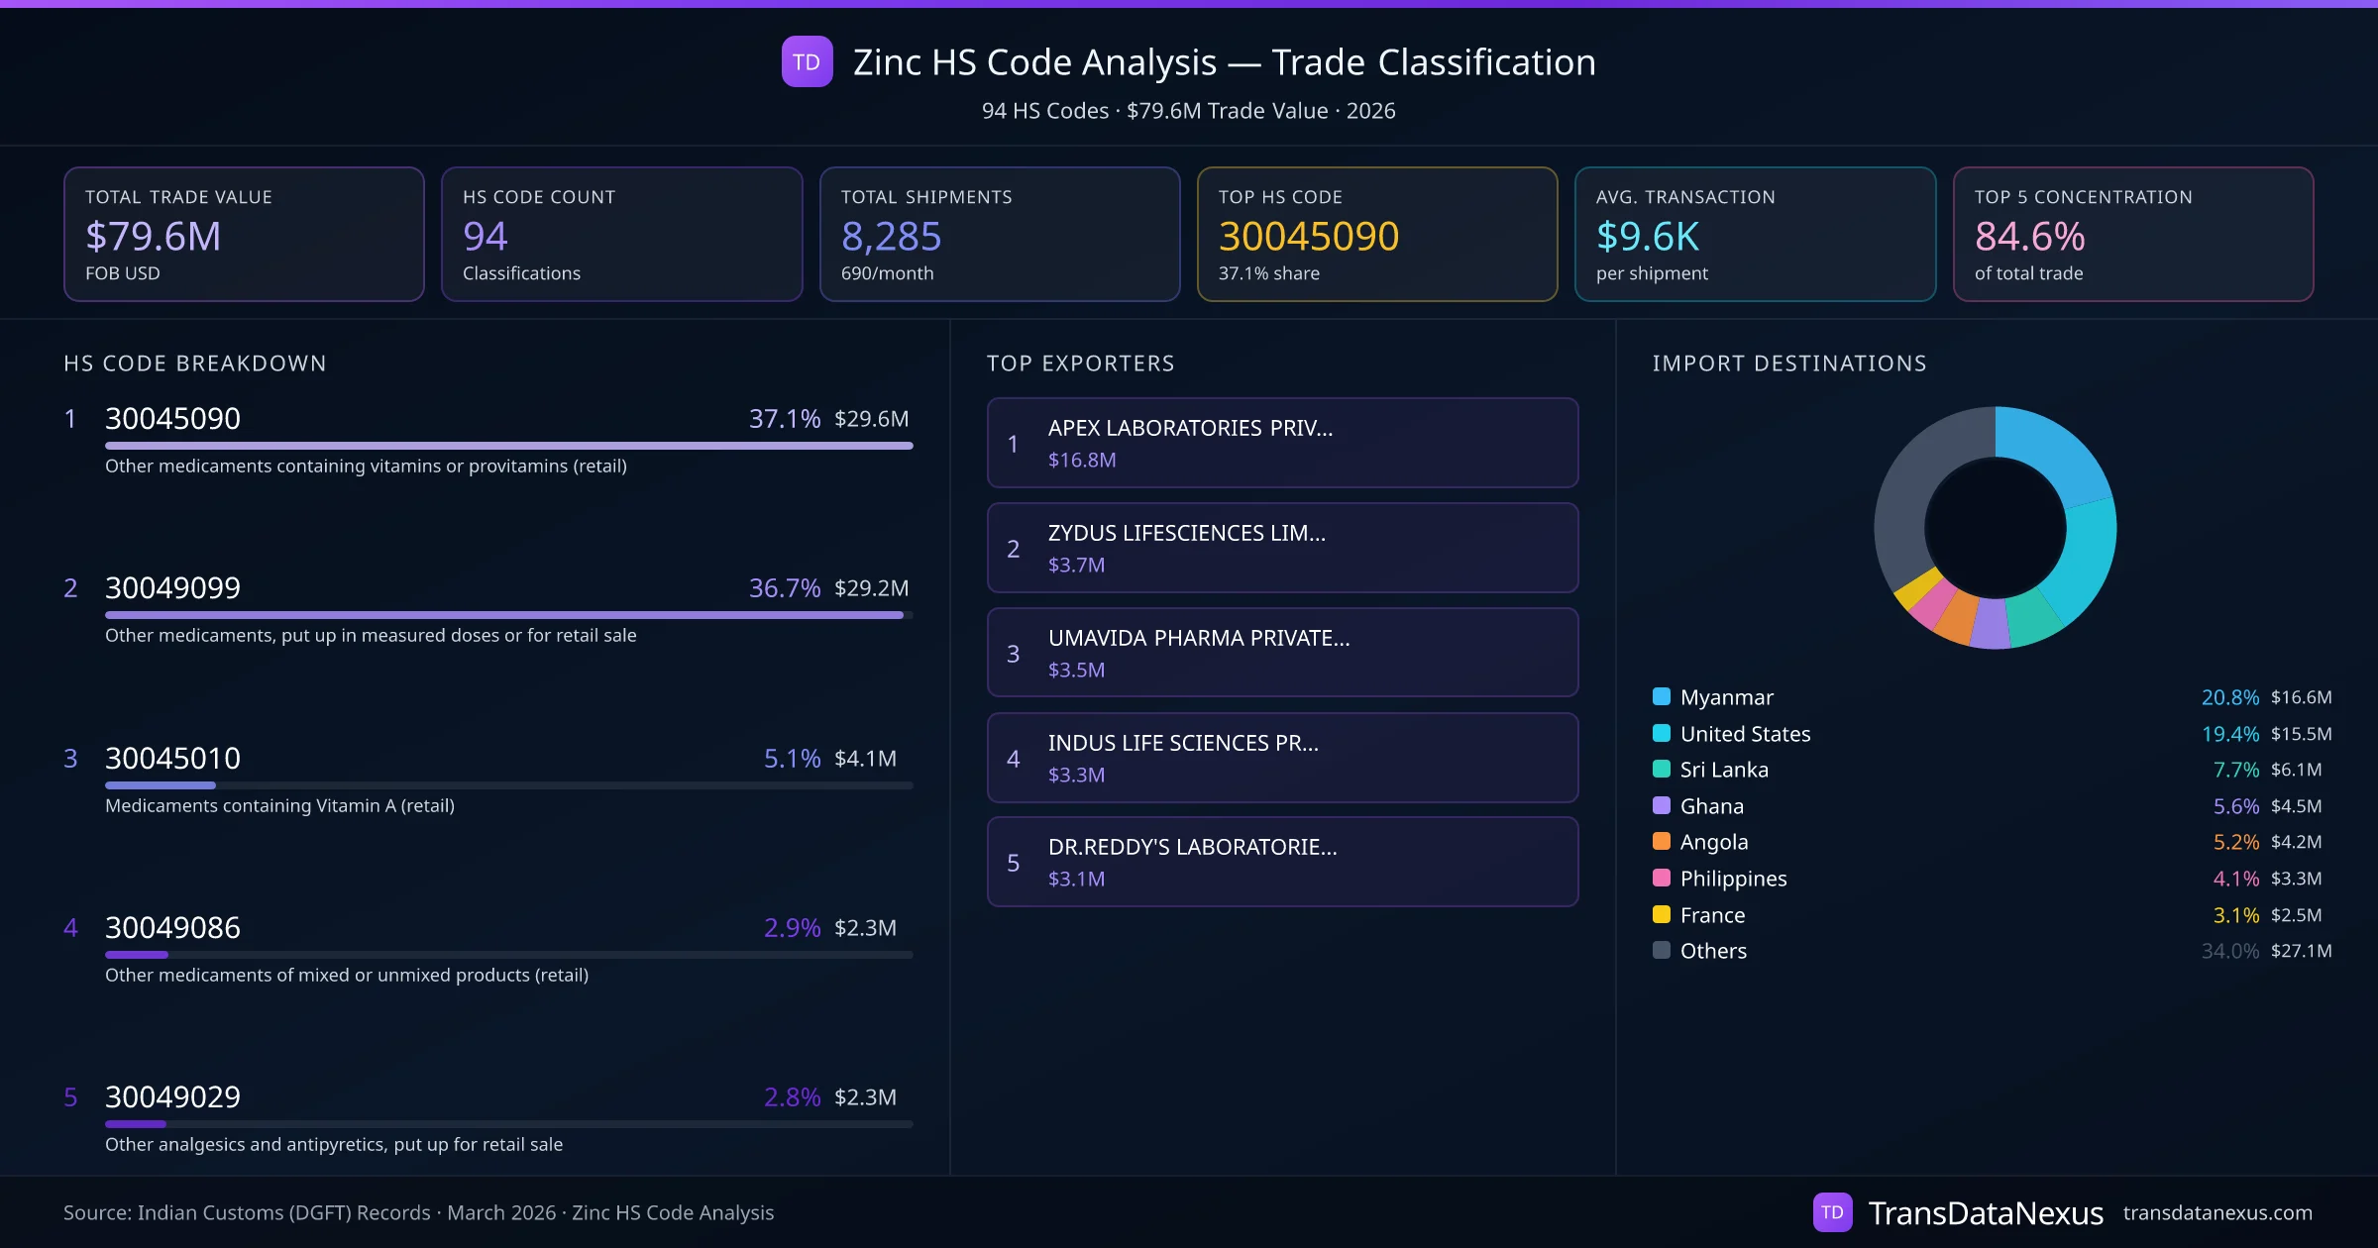Image resolution: width=2378 pixels, height=1248 pixels.
Task: Click the United States cyan legend swatch
Action: pos(1662,733)
